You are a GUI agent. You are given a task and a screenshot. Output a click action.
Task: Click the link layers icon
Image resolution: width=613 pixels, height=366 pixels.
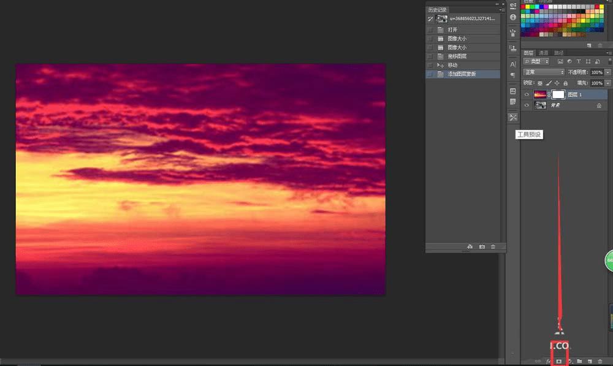coord(538,361)
